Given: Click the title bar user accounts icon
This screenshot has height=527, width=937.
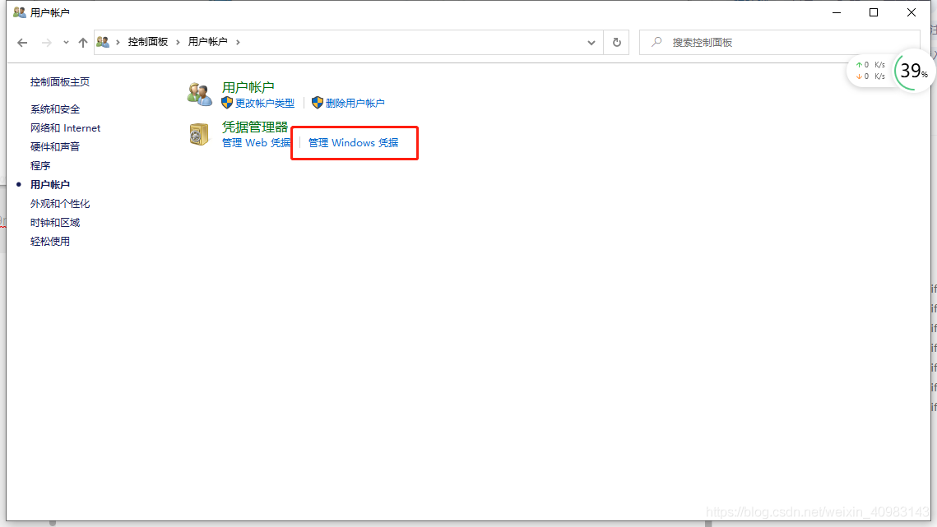Looking at the screenshot, I should tap(20, 12).
